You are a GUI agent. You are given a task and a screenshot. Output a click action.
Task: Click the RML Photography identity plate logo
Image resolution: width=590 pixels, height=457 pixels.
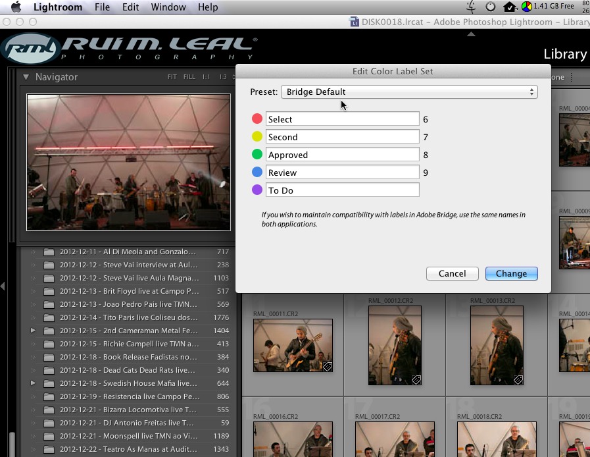(x=129, y=49)
